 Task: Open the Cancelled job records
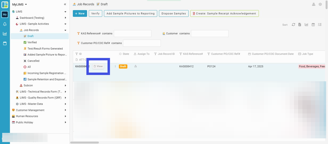[40, 61]
